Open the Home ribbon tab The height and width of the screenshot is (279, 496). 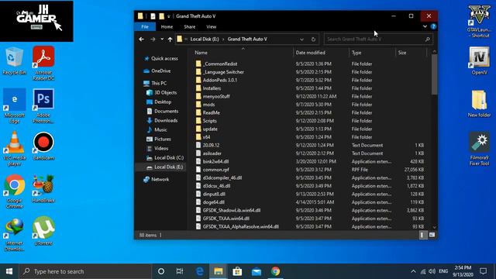click(x=167, y=27)
